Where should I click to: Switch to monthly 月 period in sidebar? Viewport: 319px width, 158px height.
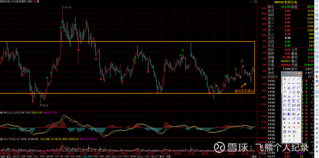click(317, 133)
